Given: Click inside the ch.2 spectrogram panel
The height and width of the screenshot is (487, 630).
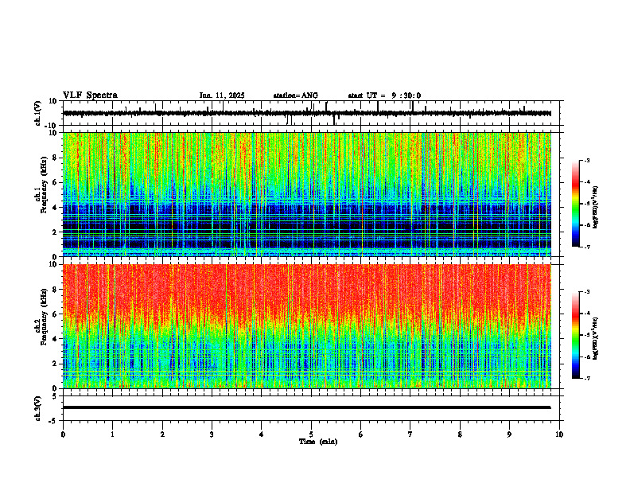Looking at the screenshot, I should coord(307,326).
